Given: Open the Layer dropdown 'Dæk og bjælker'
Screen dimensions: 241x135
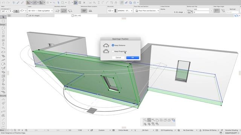Looking at the screenshot, I should (40, 11).
